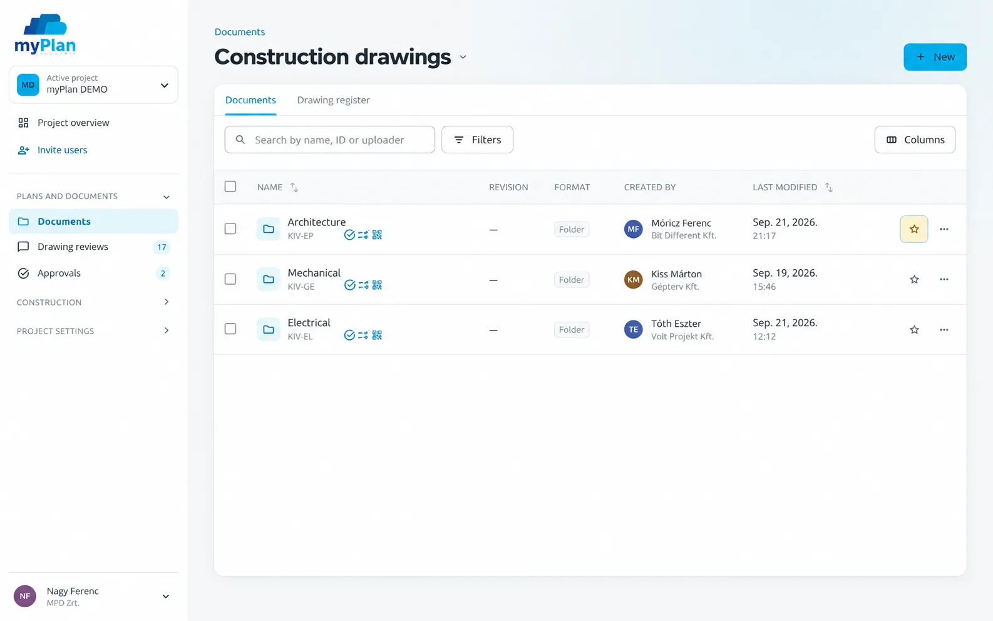993x621 pixels.
Task: Click the QR code icon for Mechanical
Action: [x=377, y=285]
